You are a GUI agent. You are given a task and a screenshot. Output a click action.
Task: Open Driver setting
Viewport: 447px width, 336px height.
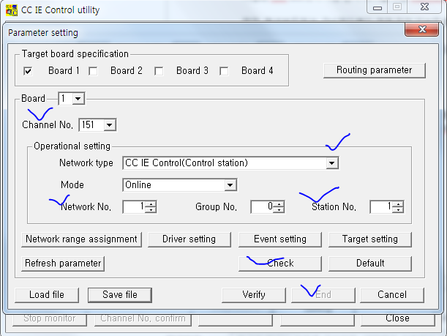(188, 239)
